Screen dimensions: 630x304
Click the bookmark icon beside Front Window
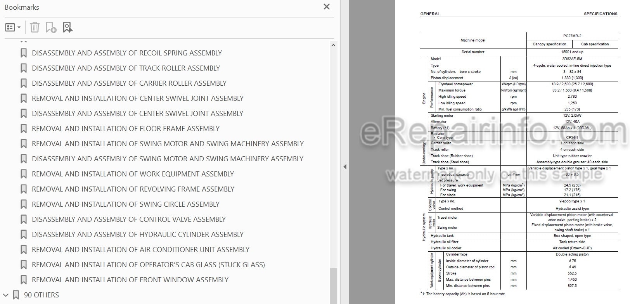coord(24,280)
